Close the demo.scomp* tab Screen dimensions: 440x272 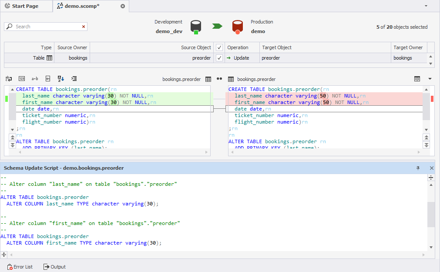123,6
